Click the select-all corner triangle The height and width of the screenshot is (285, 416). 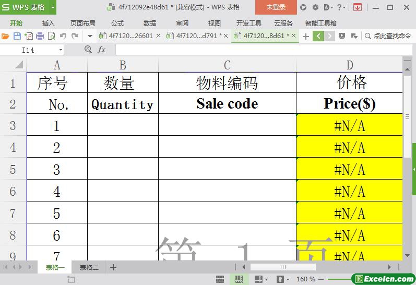pos(19,65)
